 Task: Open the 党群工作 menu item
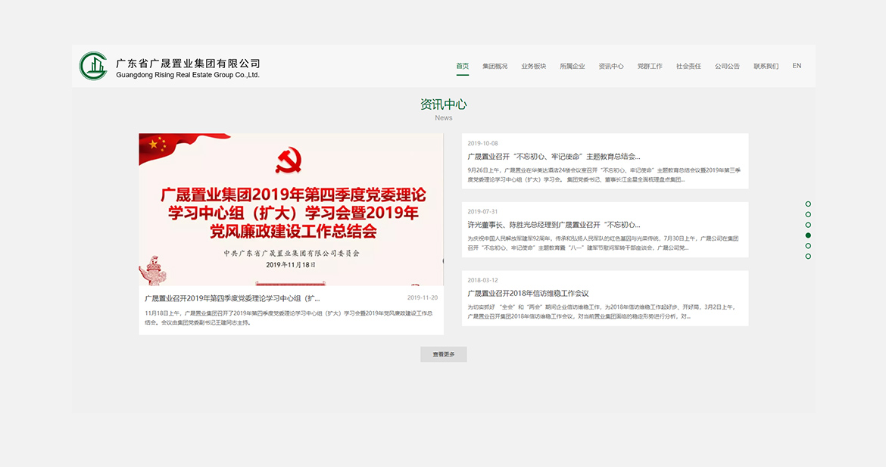pyautogui.click(x=650, y=66)
